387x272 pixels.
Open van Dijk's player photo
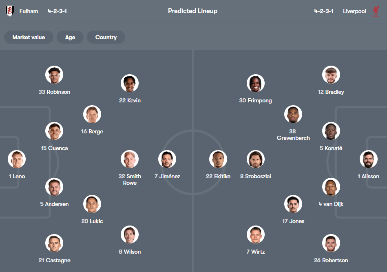(x=331, y=187)
